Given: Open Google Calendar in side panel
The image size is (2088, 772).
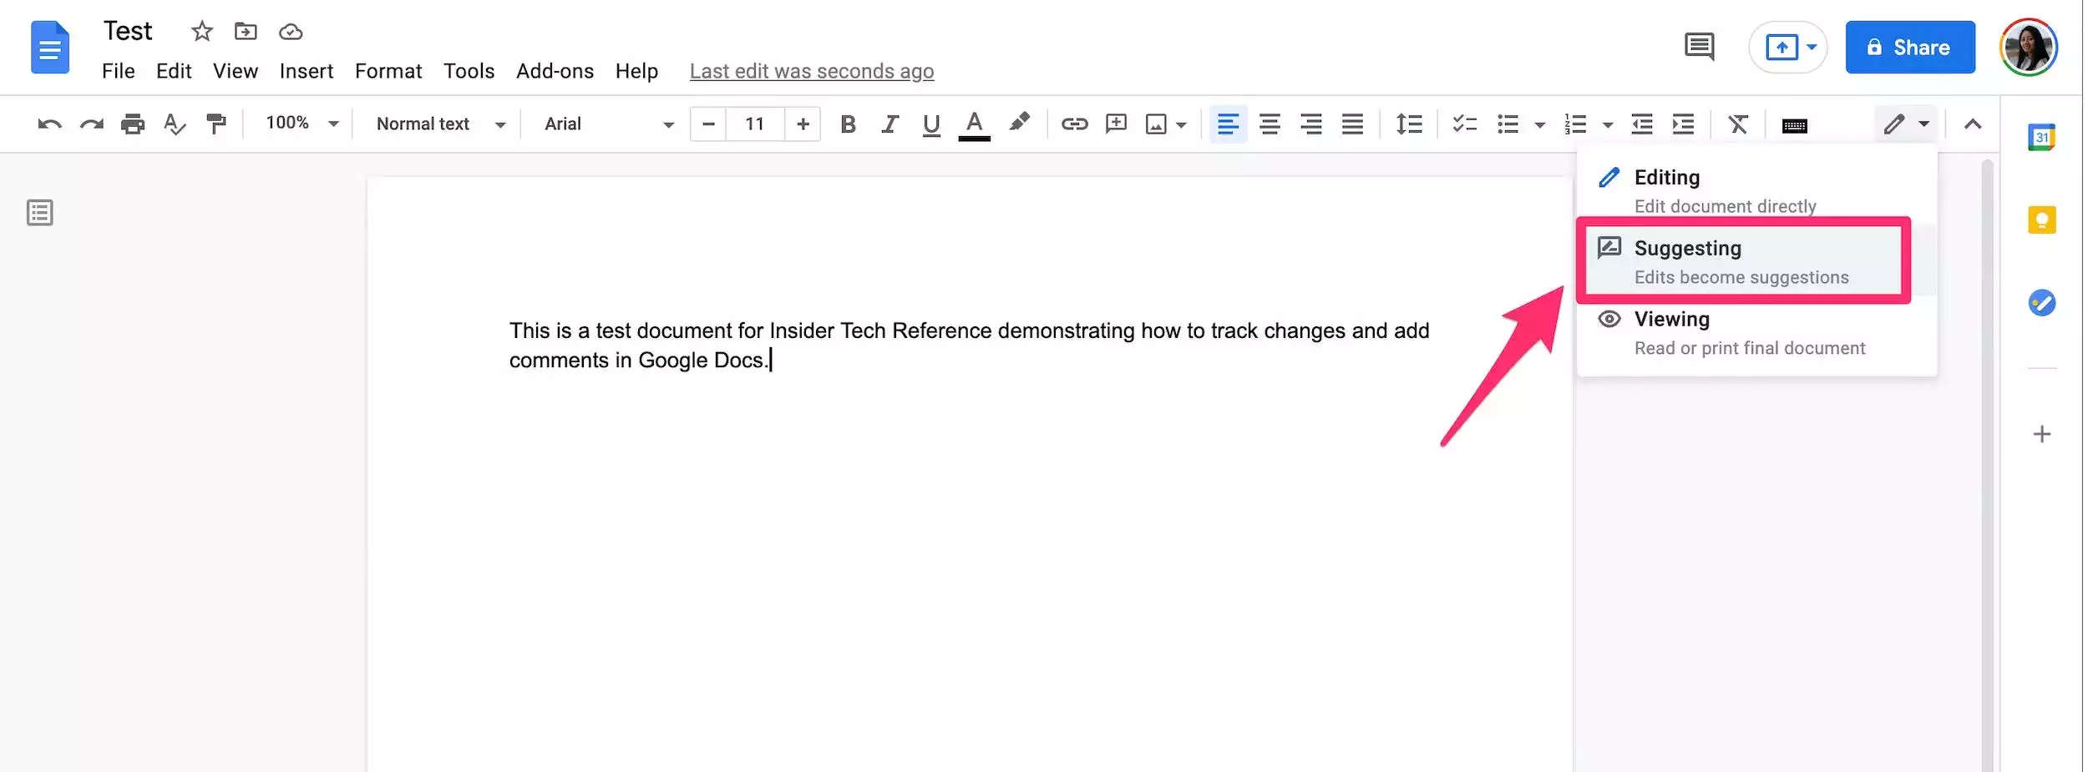Looking at the screenshot, I should click(2041, 137).
